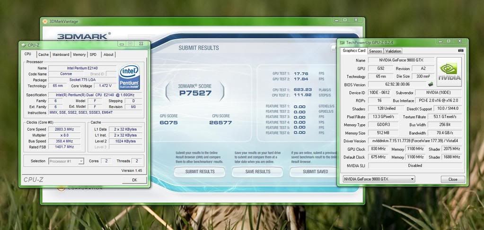Click the Memory Size value 512 MB
This screenshot has height=230, width=484.
click(x=383, y=133)
